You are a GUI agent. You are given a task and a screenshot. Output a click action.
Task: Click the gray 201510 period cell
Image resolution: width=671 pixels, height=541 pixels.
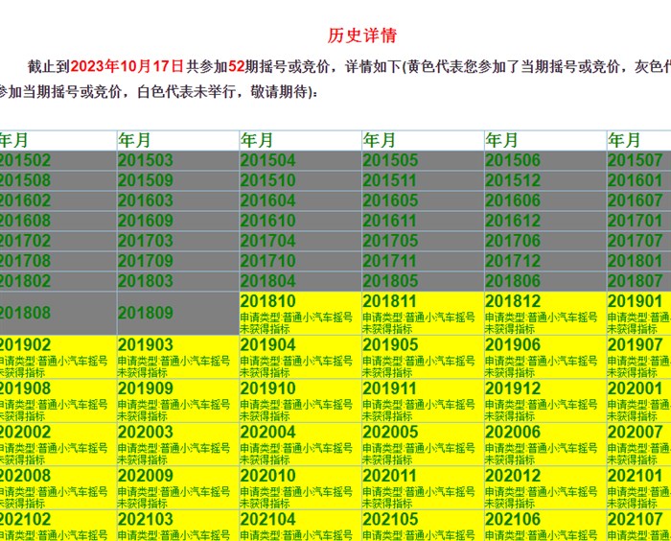300,180
